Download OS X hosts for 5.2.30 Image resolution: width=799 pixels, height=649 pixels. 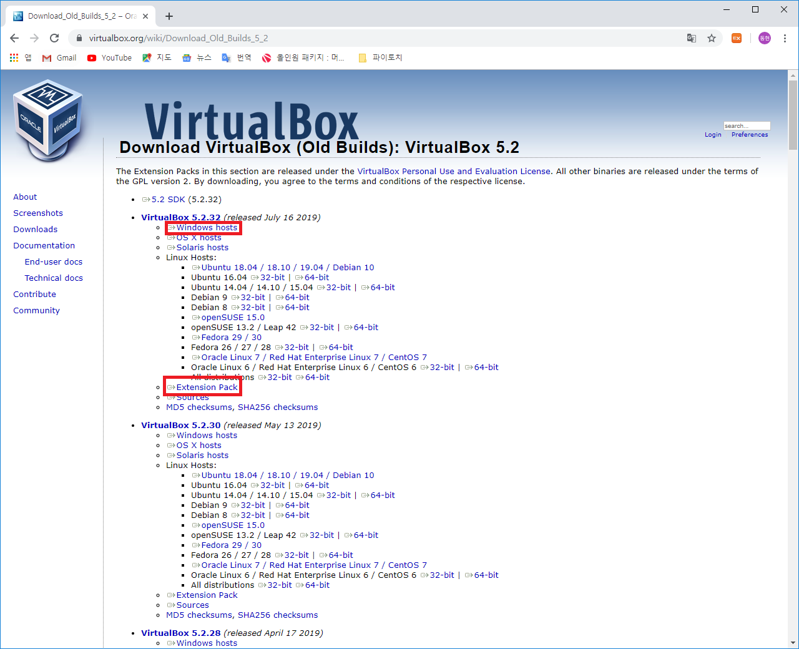[x=194, y=445]
